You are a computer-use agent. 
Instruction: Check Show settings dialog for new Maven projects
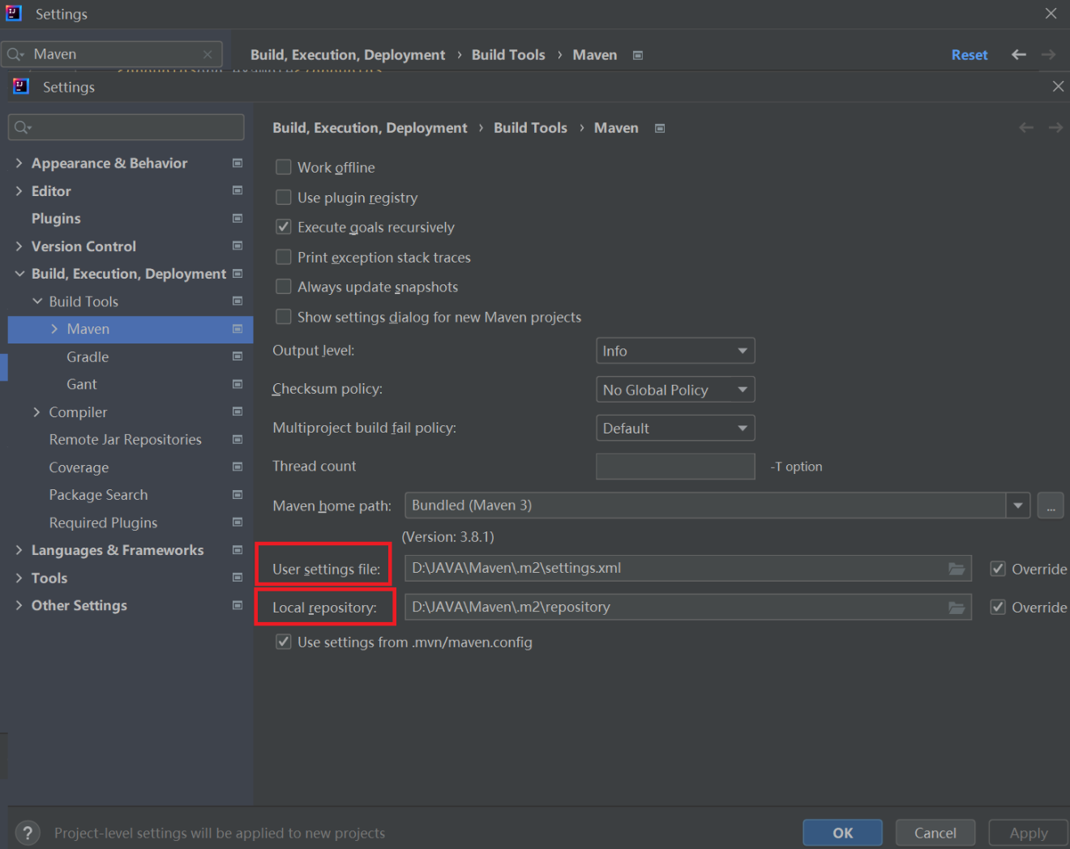click(x=284, y=317)
